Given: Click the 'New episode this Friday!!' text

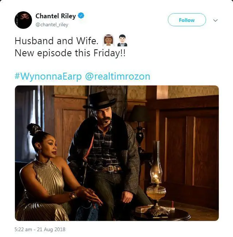Looking at the screenshot, I should click(70, 53).
